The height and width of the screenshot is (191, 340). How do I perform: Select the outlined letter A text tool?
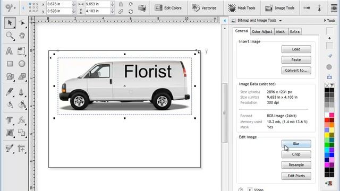9,51
